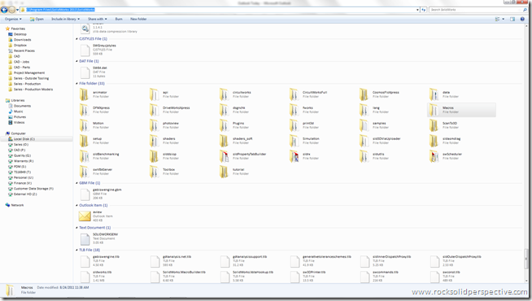532x301 pixels.
Task: Open the Toolbox folder
Action: (x=164, y=172)
